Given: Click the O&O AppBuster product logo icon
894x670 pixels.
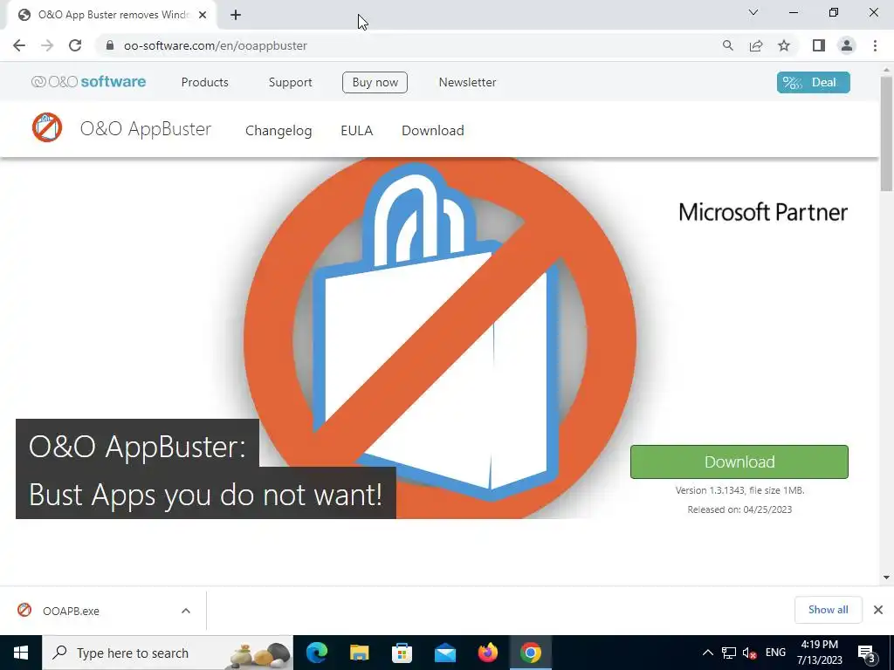Looking at the screenshot, I should click(47, 127).
